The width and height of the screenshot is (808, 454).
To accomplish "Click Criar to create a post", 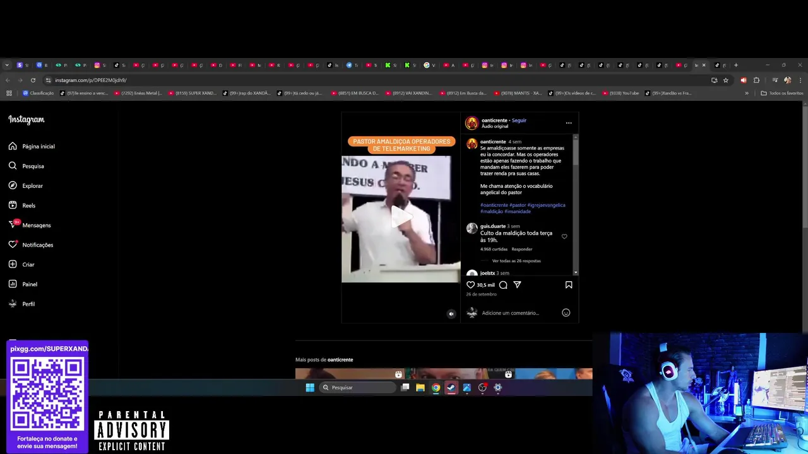I will click(21, 265).
